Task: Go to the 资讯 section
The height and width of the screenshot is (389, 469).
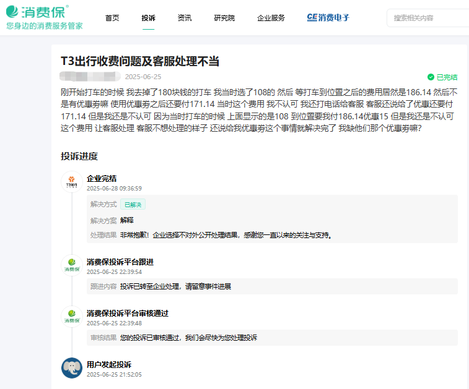Action: [185, 18]
